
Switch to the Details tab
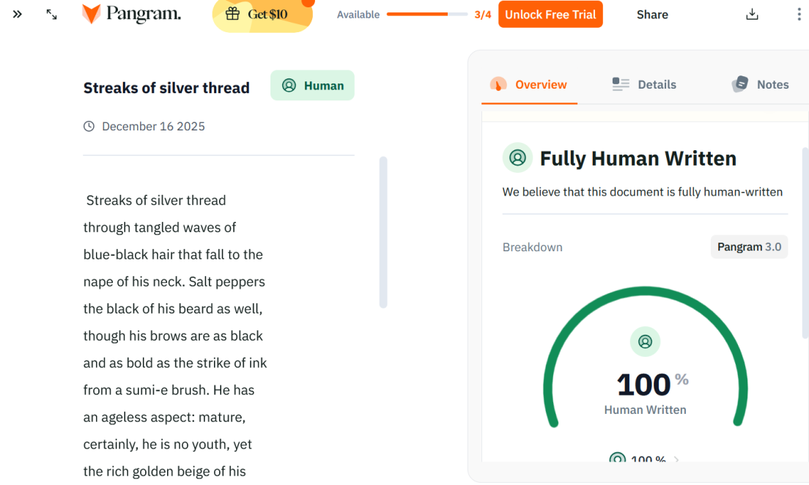point(644,85)
